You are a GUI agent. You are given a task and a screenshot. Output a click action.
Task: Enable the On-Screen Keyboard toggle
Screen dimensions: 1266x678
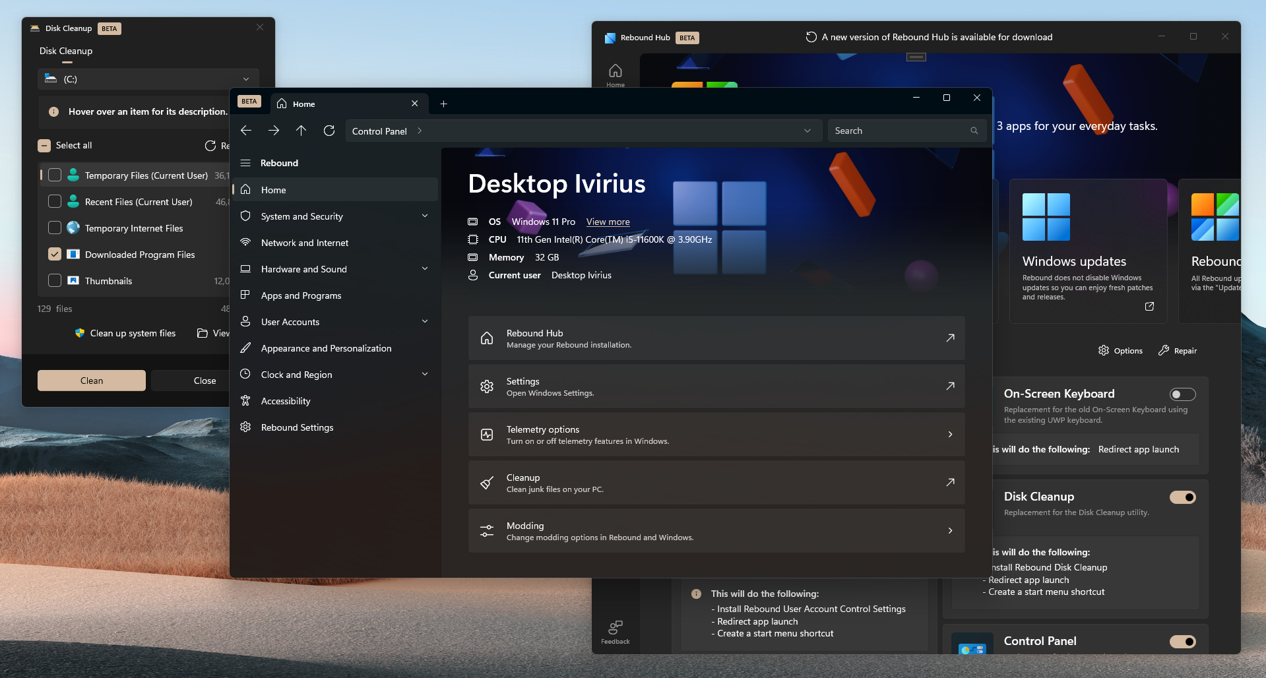(x=1182, y=394)
